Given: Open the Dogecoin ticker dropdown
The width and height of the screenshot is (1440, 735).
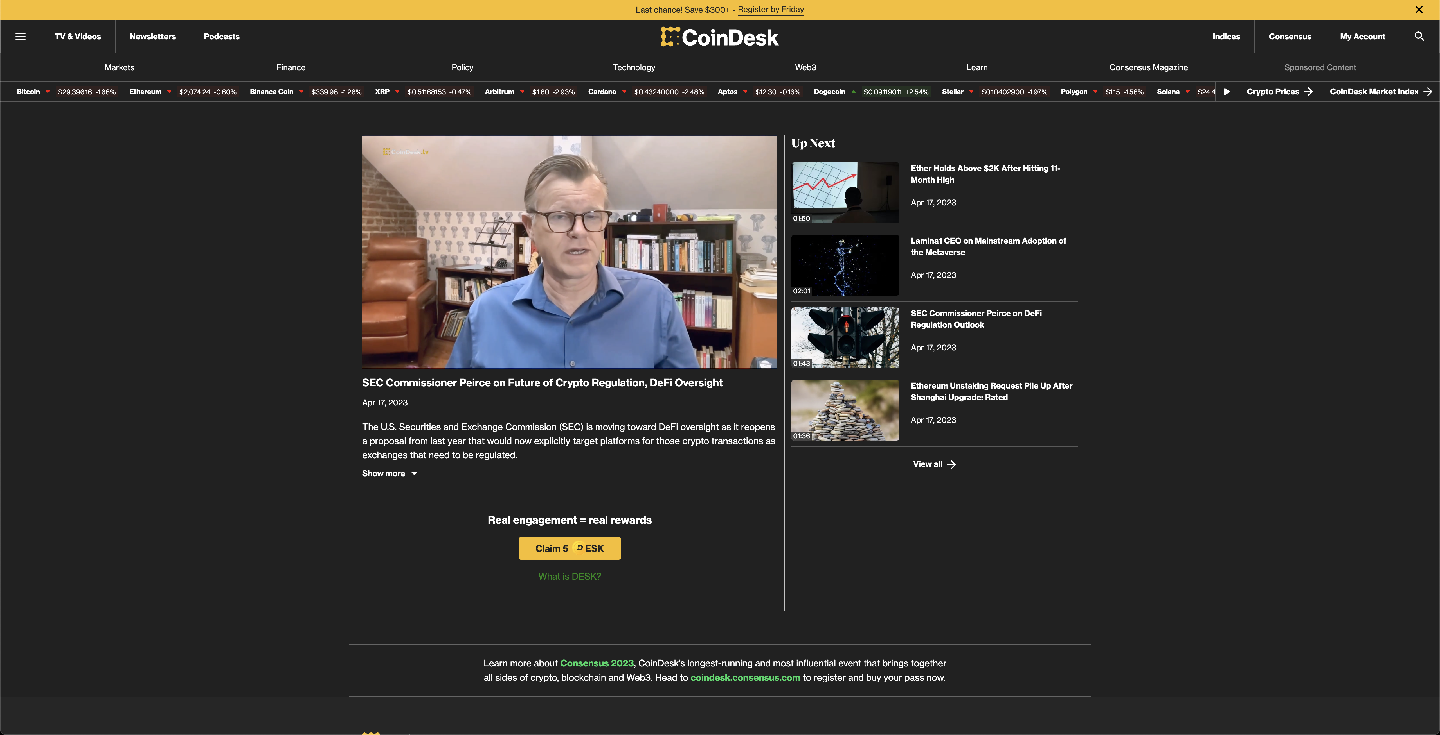Looking at the screenshot, I should point(854,92).
